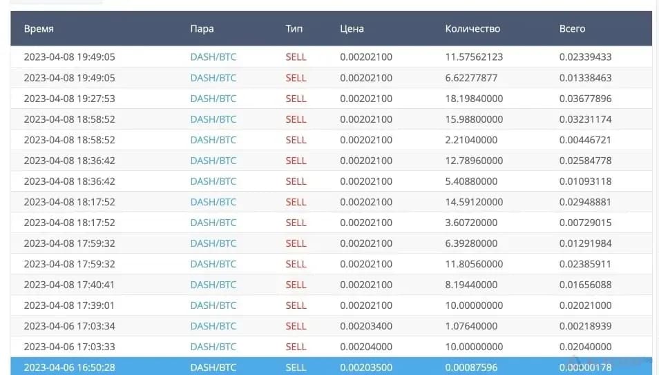
Task: Click price 0.00202100 in the 19:27:53 row
Action: (366, 99)
